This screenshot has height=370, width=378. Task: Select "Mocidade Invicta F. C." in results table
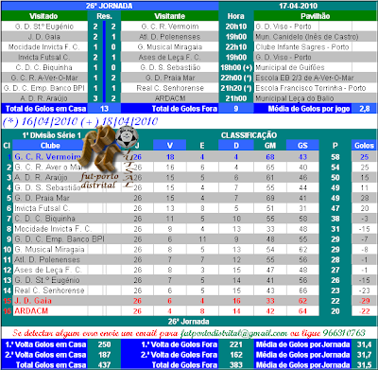(43, 47)
